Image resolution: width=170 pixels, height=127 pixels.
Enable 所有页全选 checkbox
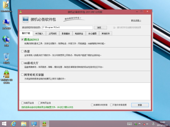(40, 103)
